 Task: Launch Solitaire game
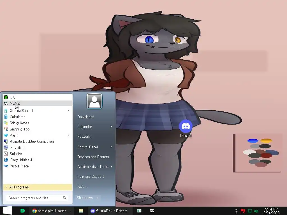[x=38, y=154]
